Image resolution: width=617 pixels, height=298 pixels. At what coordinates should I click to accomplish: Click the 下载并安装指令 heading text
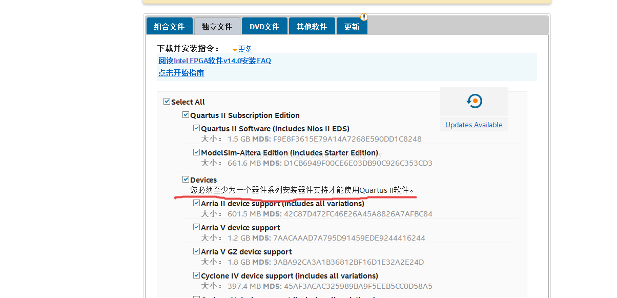tap(189, 48)
